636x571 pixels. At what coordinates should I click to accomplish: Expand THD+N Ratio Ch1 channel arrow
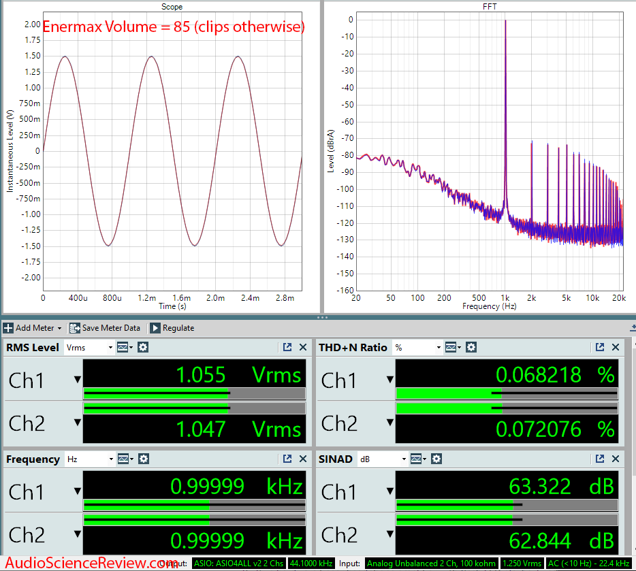click(x=389, y=380)
